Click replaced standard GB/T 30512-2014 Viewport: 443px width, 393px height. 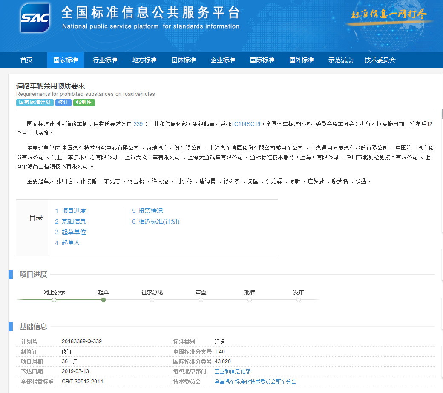tap(82, 382)
